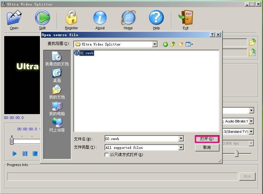Select 桌面 in the places bar
Image resolution: width=263 pixels, height=194 pixels.
(x=57, y=75)
